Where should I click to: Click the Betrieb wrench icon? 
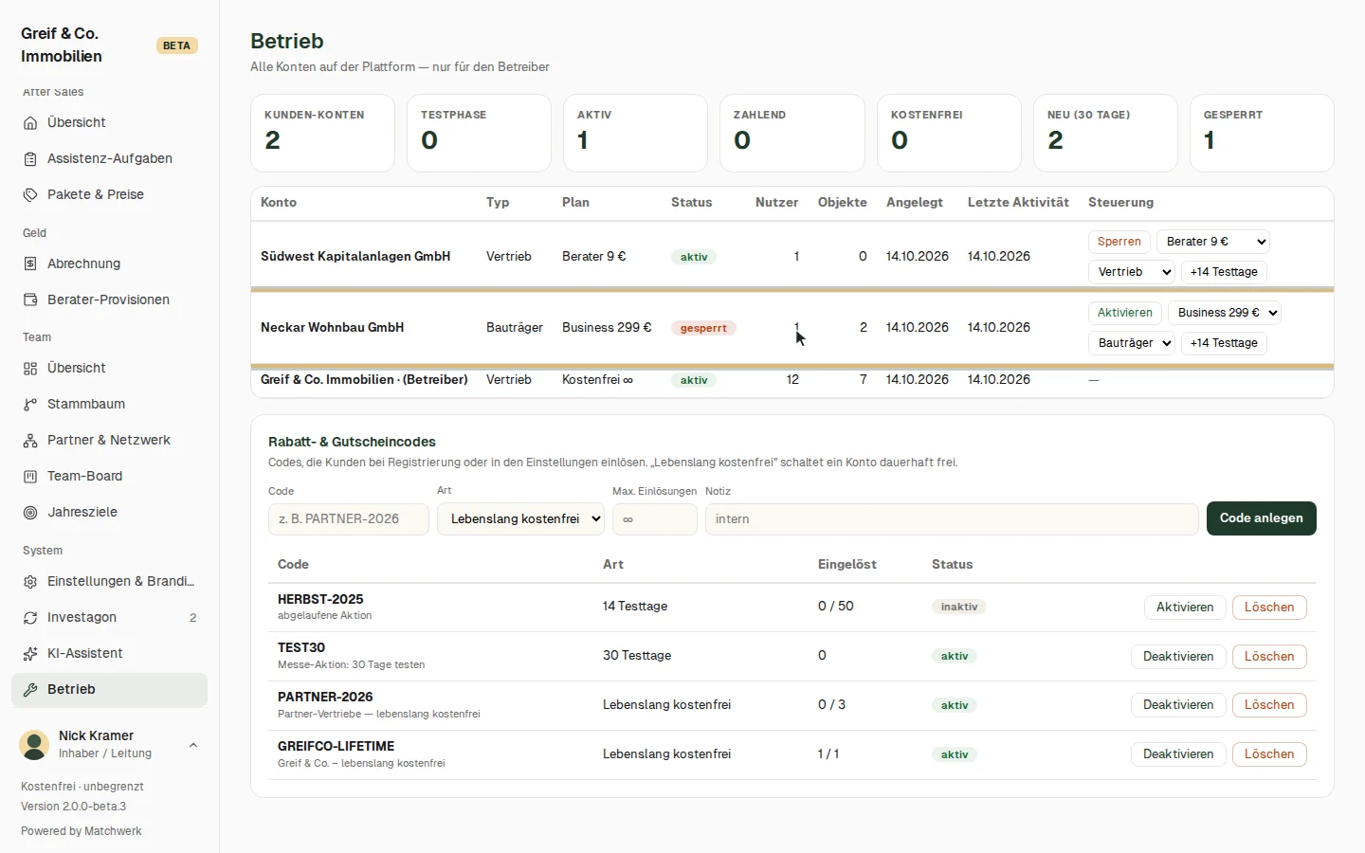tap(30, 690)
